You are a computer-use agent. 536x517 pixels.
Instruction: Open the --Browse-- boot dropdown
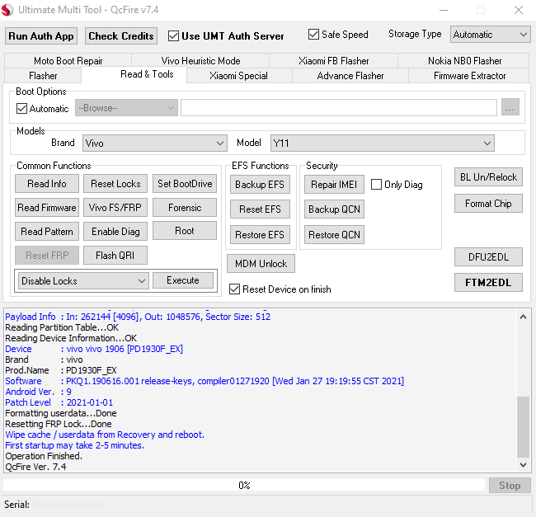(x=126, y=108)
